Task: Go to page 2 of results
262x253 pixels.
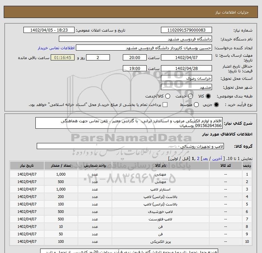Action: click(x=198, y=159)
